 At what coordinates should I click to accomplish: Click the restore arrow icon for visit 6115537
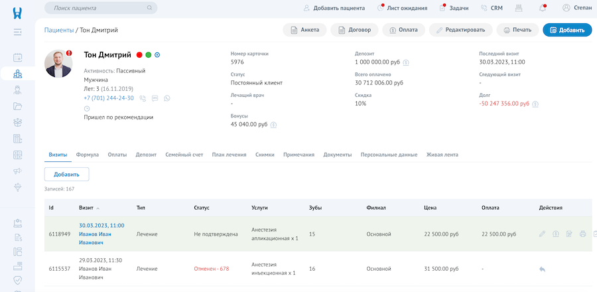point(542,269)
